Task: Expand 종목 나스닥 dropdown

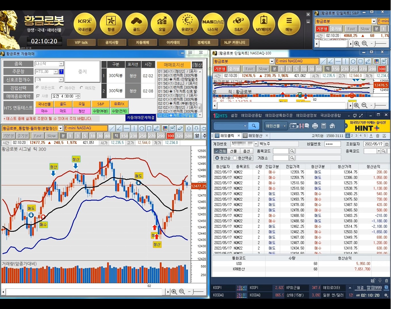Action: coord(61,64)
